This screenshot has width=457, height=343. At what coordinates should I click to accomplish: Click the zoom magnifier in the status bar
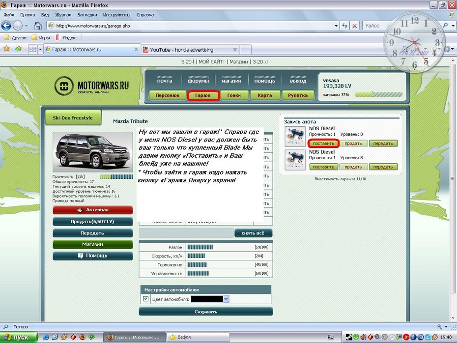click(439, 327)
